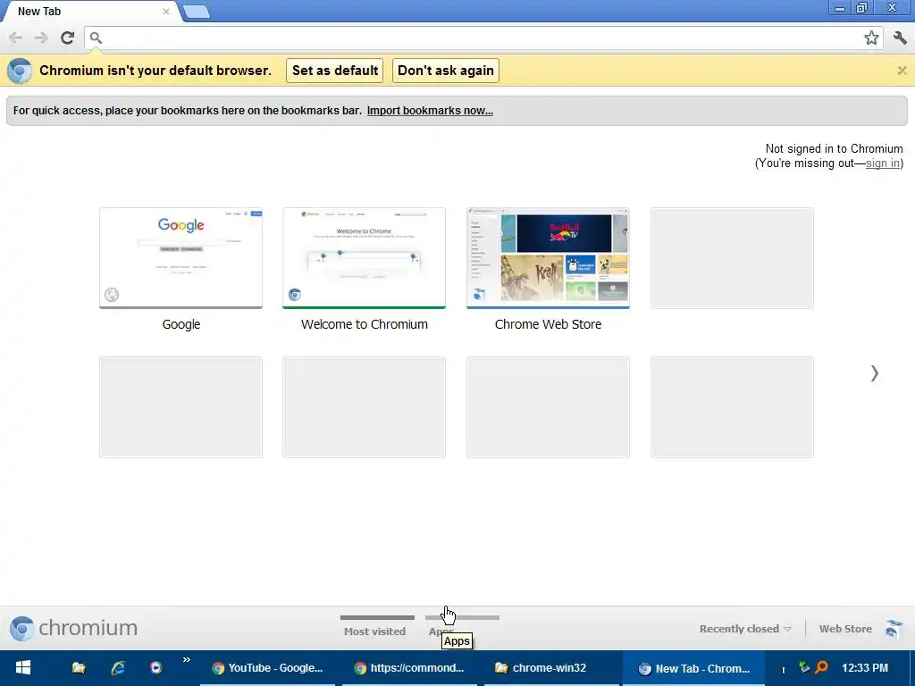The width and height of the screenshot is (915, 686).
Task: Click the Web Store icon in the footer
Action: [893, 629]
